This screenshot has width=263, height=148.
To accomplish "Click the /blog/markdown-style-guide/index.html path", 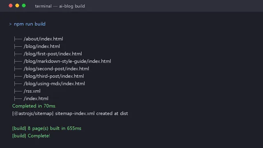I will pos(67,61).
